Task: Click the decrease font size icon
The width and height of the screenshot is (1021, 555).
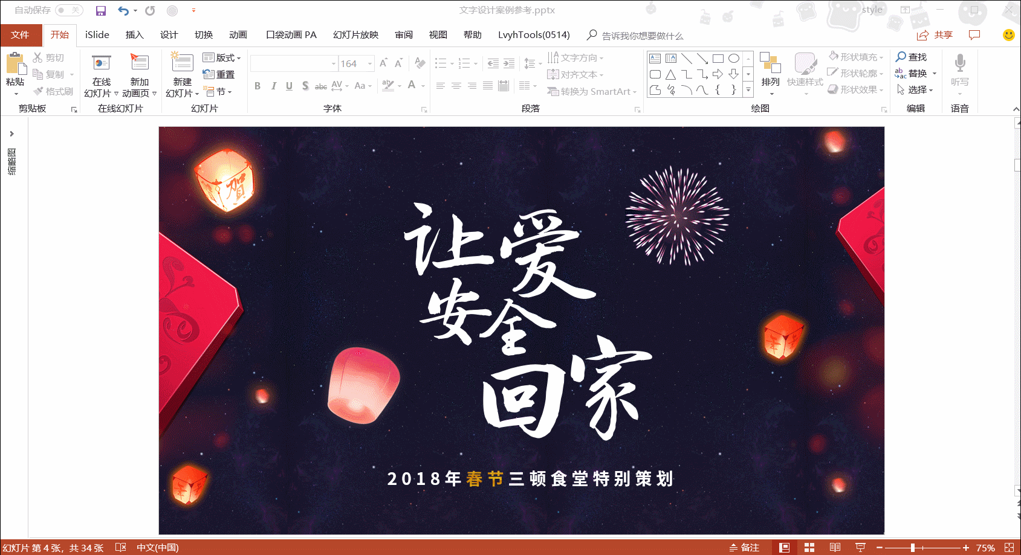Action: coord(398,63)
